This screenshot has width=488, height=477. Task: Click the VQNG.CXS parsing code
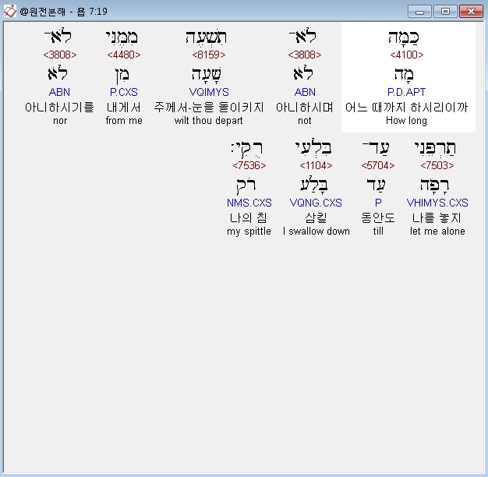(316, 203)
